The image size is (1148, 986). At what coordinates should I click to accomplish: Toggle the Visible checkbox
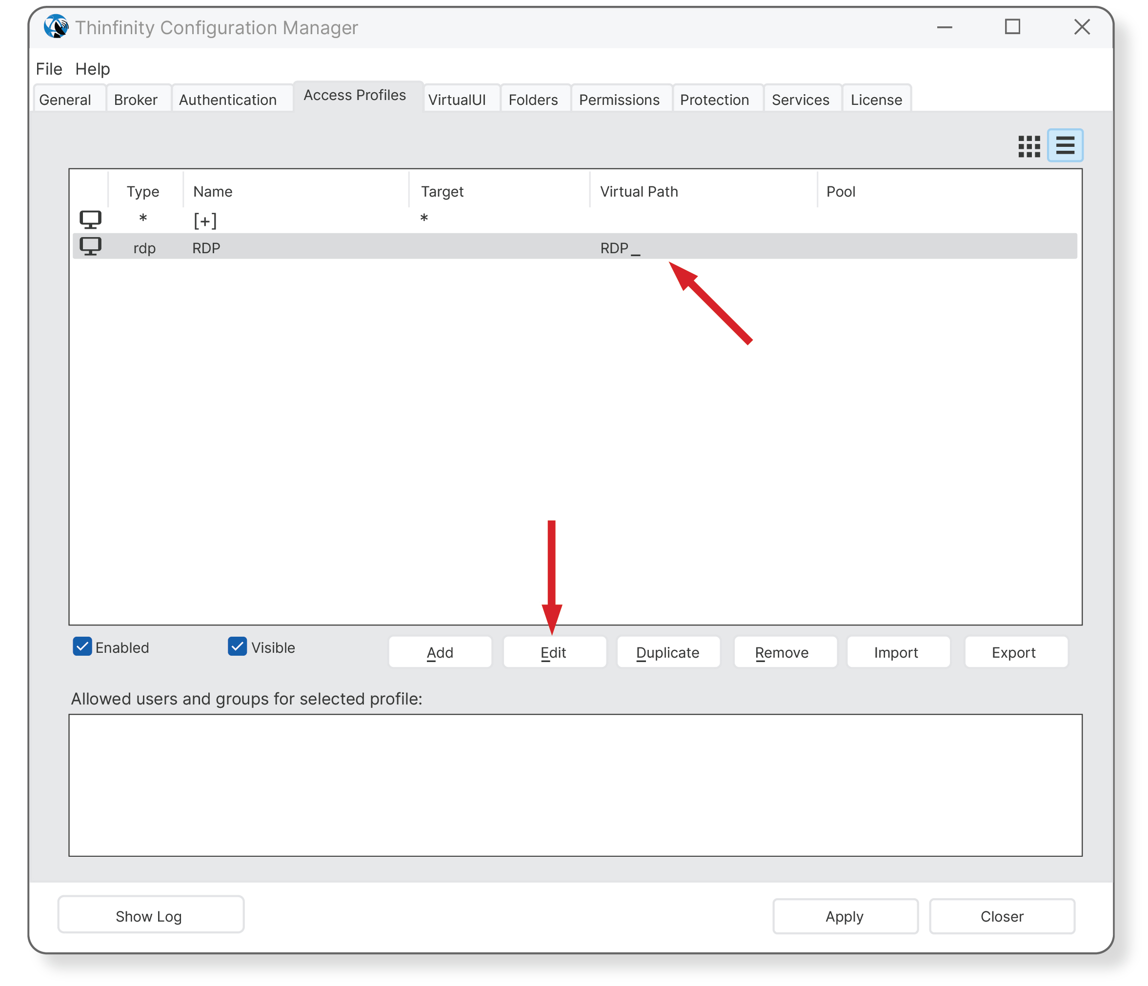click(237, 646)
